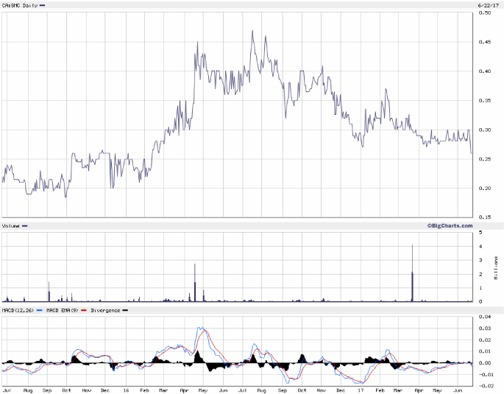This screenshot has height=394, width=504.
Task: Click the CA:SMC Daily chart title
Action: (x=19, y=5)
